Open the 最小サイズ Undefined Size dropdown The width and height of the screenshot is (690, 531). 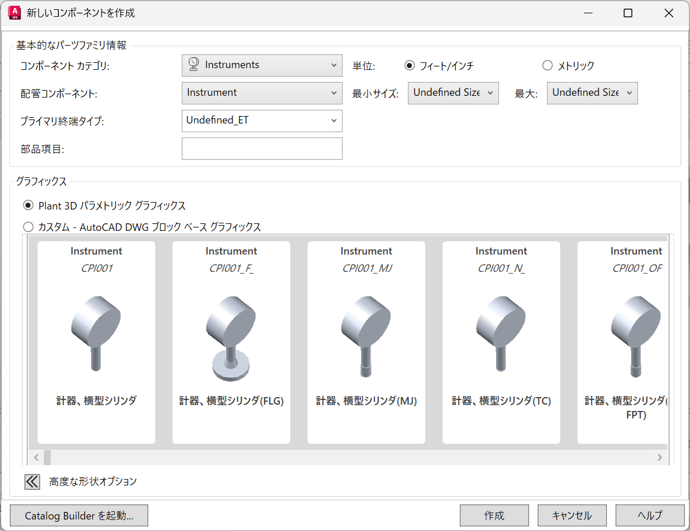453,93
